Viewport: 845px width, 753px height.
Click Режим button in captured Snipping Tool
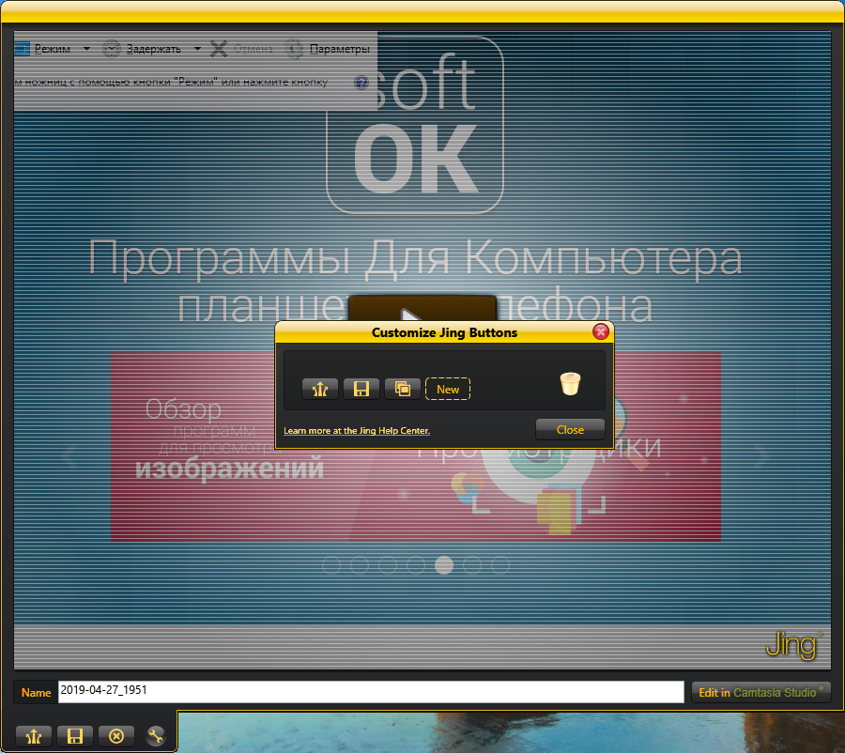(x=43, y=49)
